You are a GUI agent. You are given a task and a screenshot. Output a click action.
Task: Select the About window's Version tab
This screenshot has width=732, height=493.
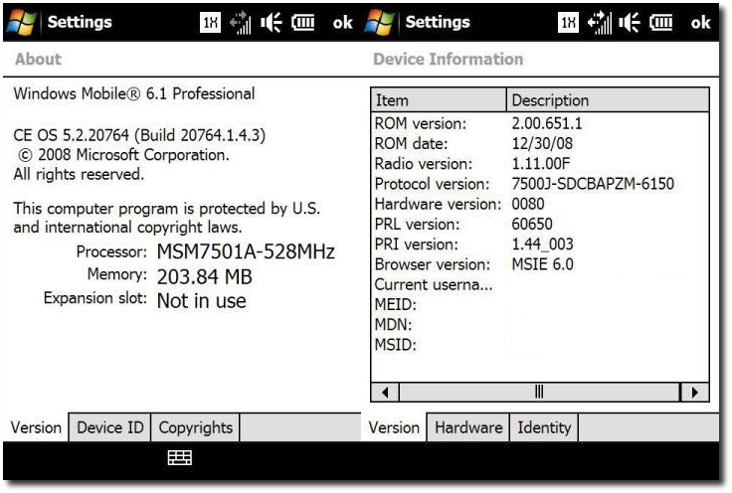pos(36,427)
